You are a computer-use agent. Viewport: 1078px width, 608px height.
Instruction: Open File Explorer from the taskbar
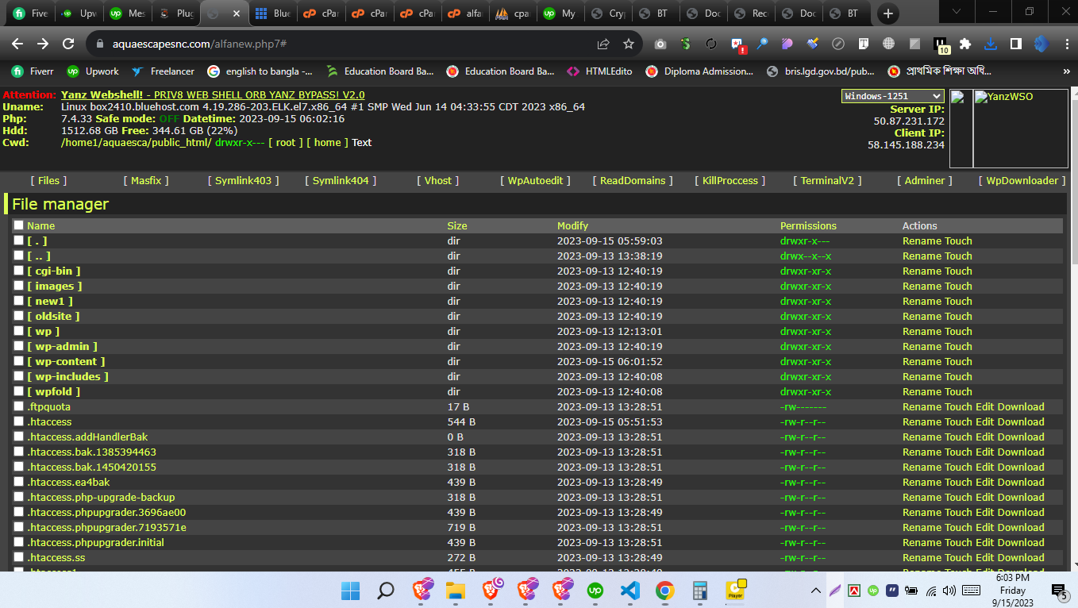coord(455,591)
